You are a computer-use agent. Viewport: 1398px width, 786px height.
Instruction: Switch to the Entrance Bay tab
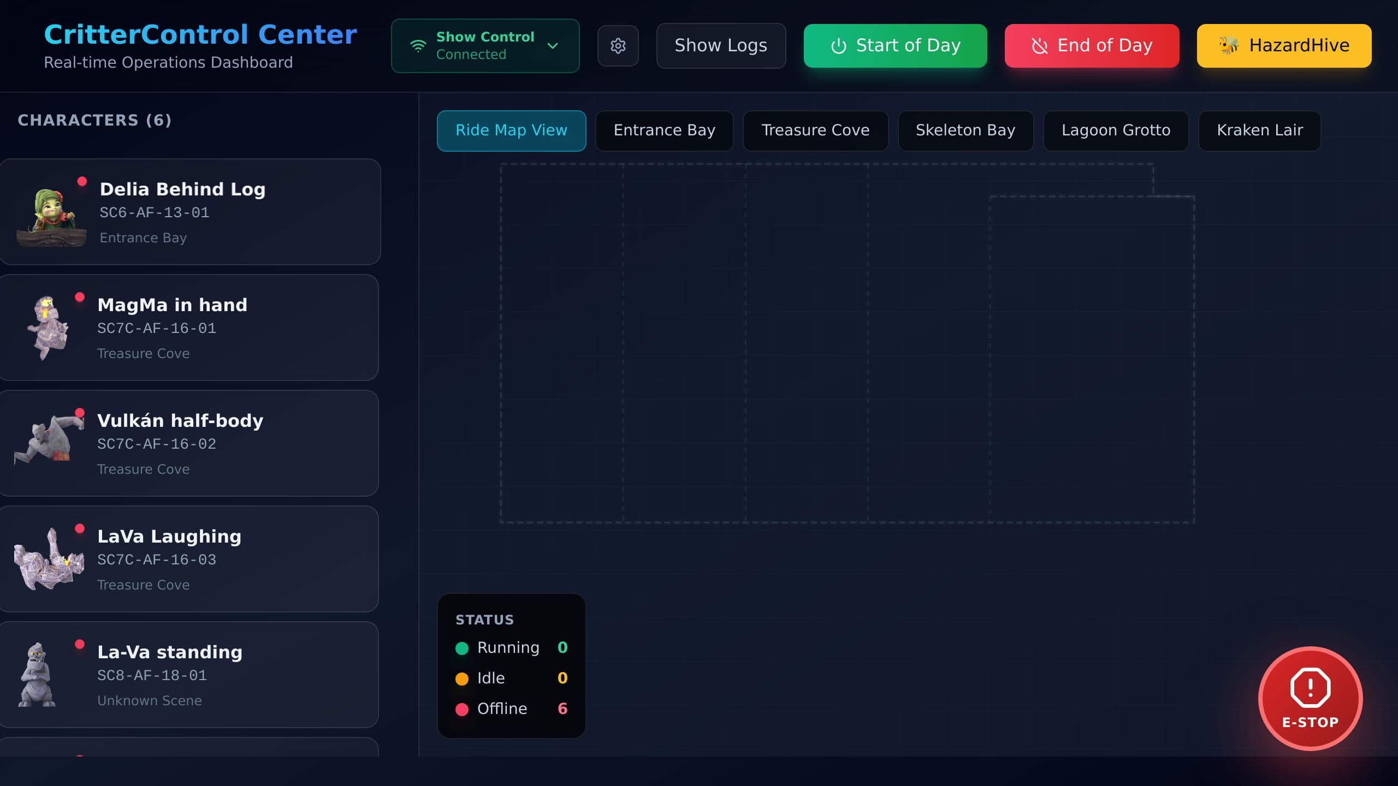664,130
